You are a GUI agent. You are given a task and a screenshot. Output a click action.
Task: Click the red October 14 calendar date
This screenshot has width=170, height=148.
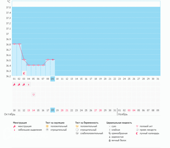point(33,110)
